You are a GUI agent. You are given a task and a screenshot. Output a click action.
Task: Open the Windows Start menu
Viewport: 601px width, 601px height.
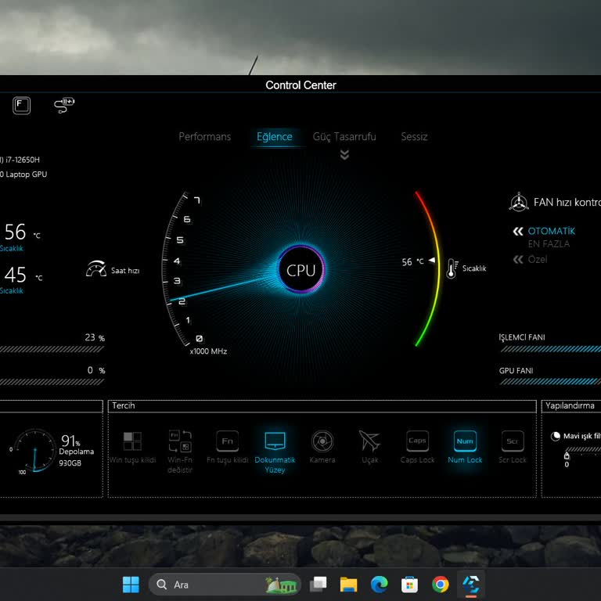pos(131,585)
